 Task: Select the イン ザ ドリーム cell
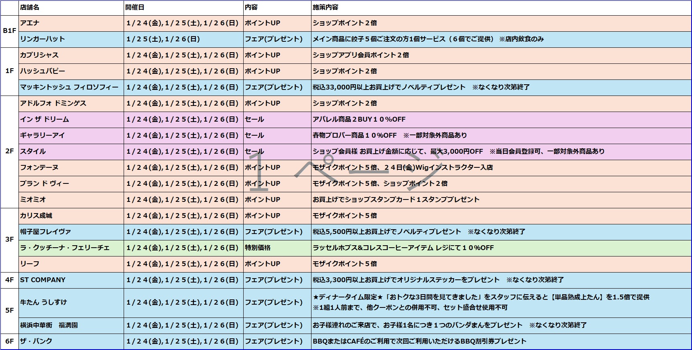pos(71,120)
